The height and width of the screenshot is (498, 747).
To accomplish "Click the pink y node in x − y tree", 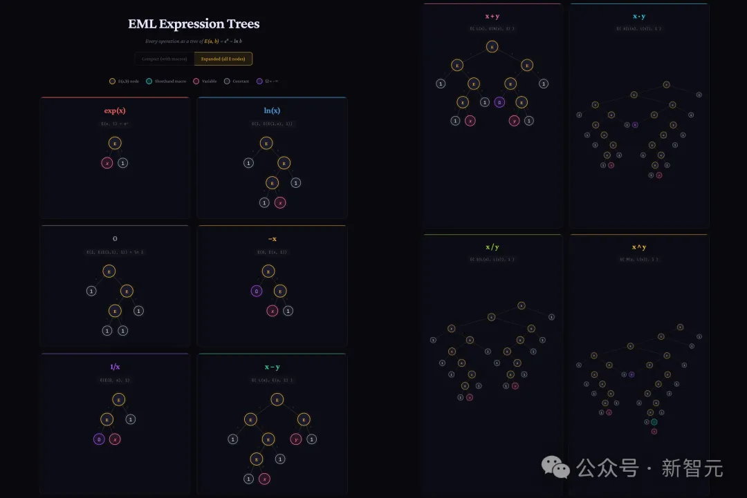I will click(x=296, y=439).
